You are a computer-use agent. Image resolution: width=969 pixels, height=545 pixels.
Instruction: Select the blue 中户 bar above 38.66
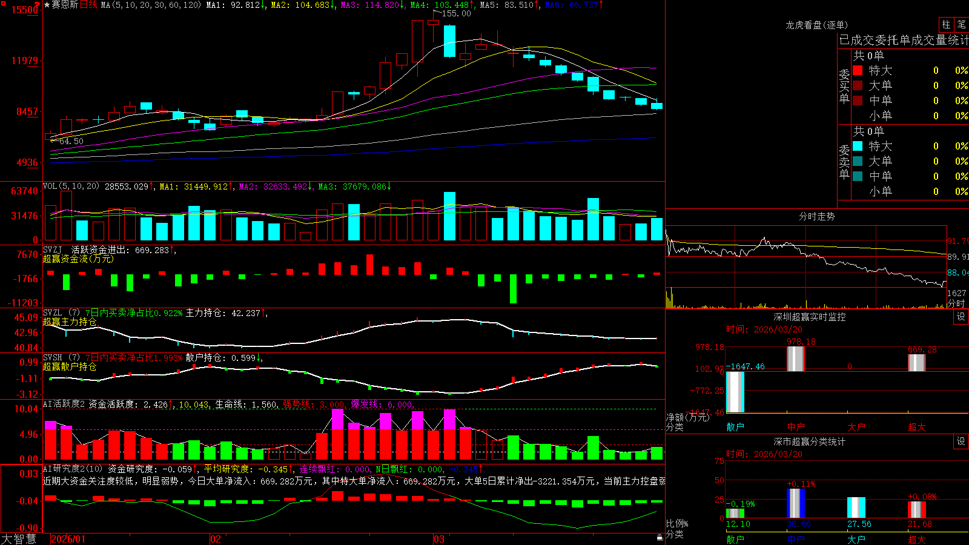point(796,503)
